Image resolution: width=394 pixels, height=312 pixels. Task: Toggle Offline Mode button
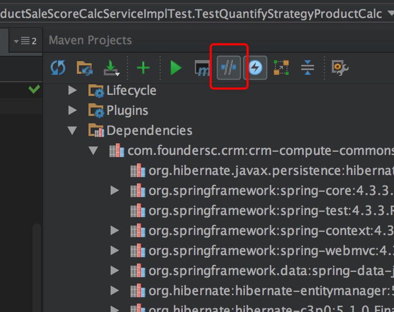tap(229, 67)
